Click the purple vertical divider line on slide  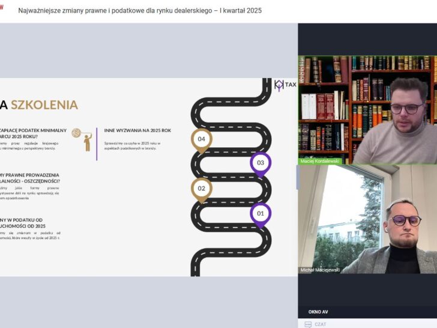(97, 142)
